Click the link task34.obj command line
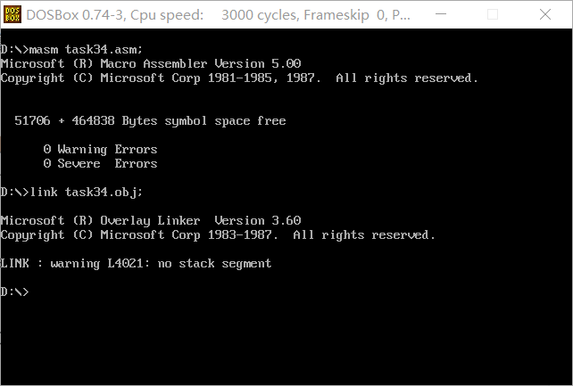 (71, 192)
